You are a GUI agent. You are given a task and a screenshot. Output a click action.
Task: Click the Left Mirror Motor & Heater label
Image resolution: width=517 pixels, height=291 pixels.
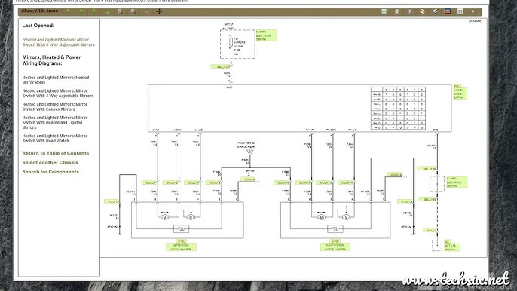pos(181,247)
